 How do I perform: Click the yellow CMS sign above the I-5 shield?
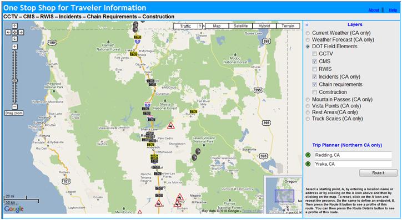pos(138,37)
